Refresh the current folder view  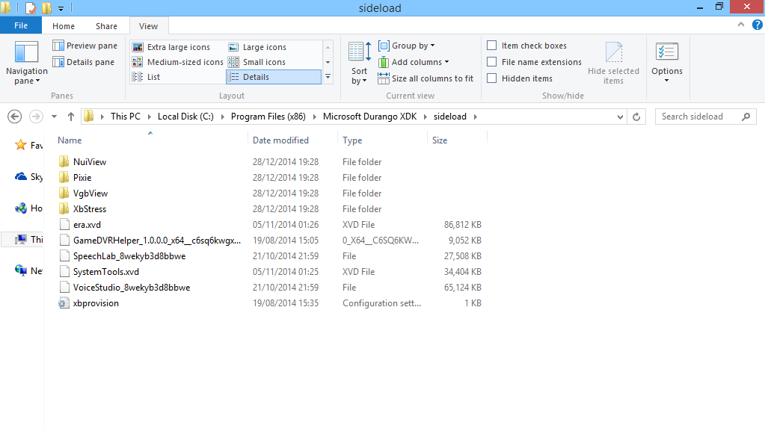637,117
